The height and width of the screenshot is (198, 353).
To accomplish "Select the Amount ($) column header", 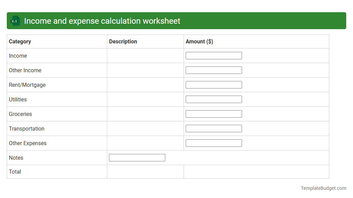I will point(199,41).
